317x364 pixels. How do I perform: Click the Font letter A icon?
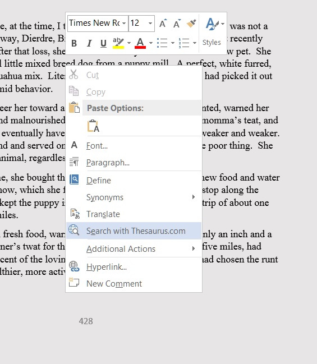74,145
